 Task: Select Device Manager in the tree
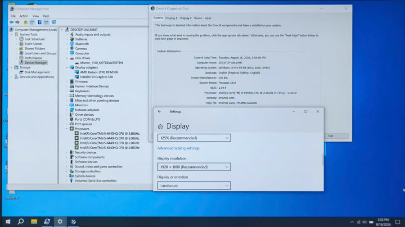pyautogui.click(x=36, y=63)
